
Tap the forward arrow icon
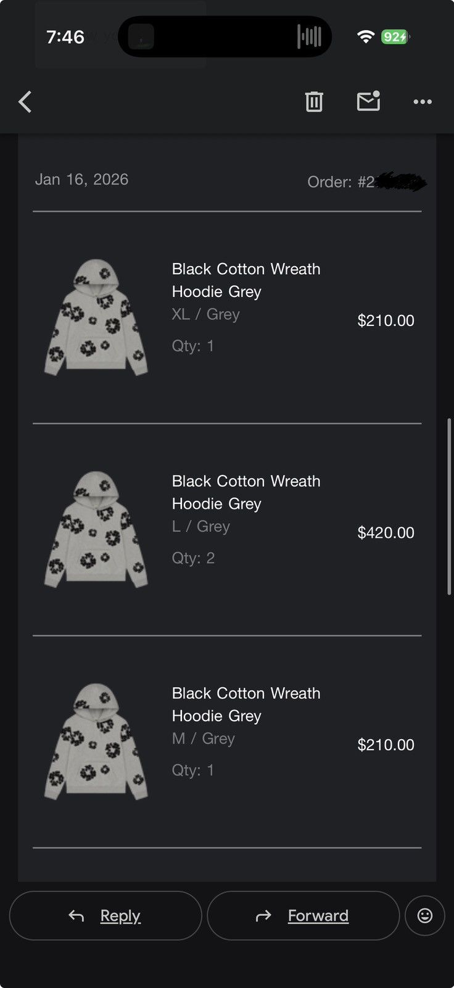pyautogui.click(x=263, y=916)
